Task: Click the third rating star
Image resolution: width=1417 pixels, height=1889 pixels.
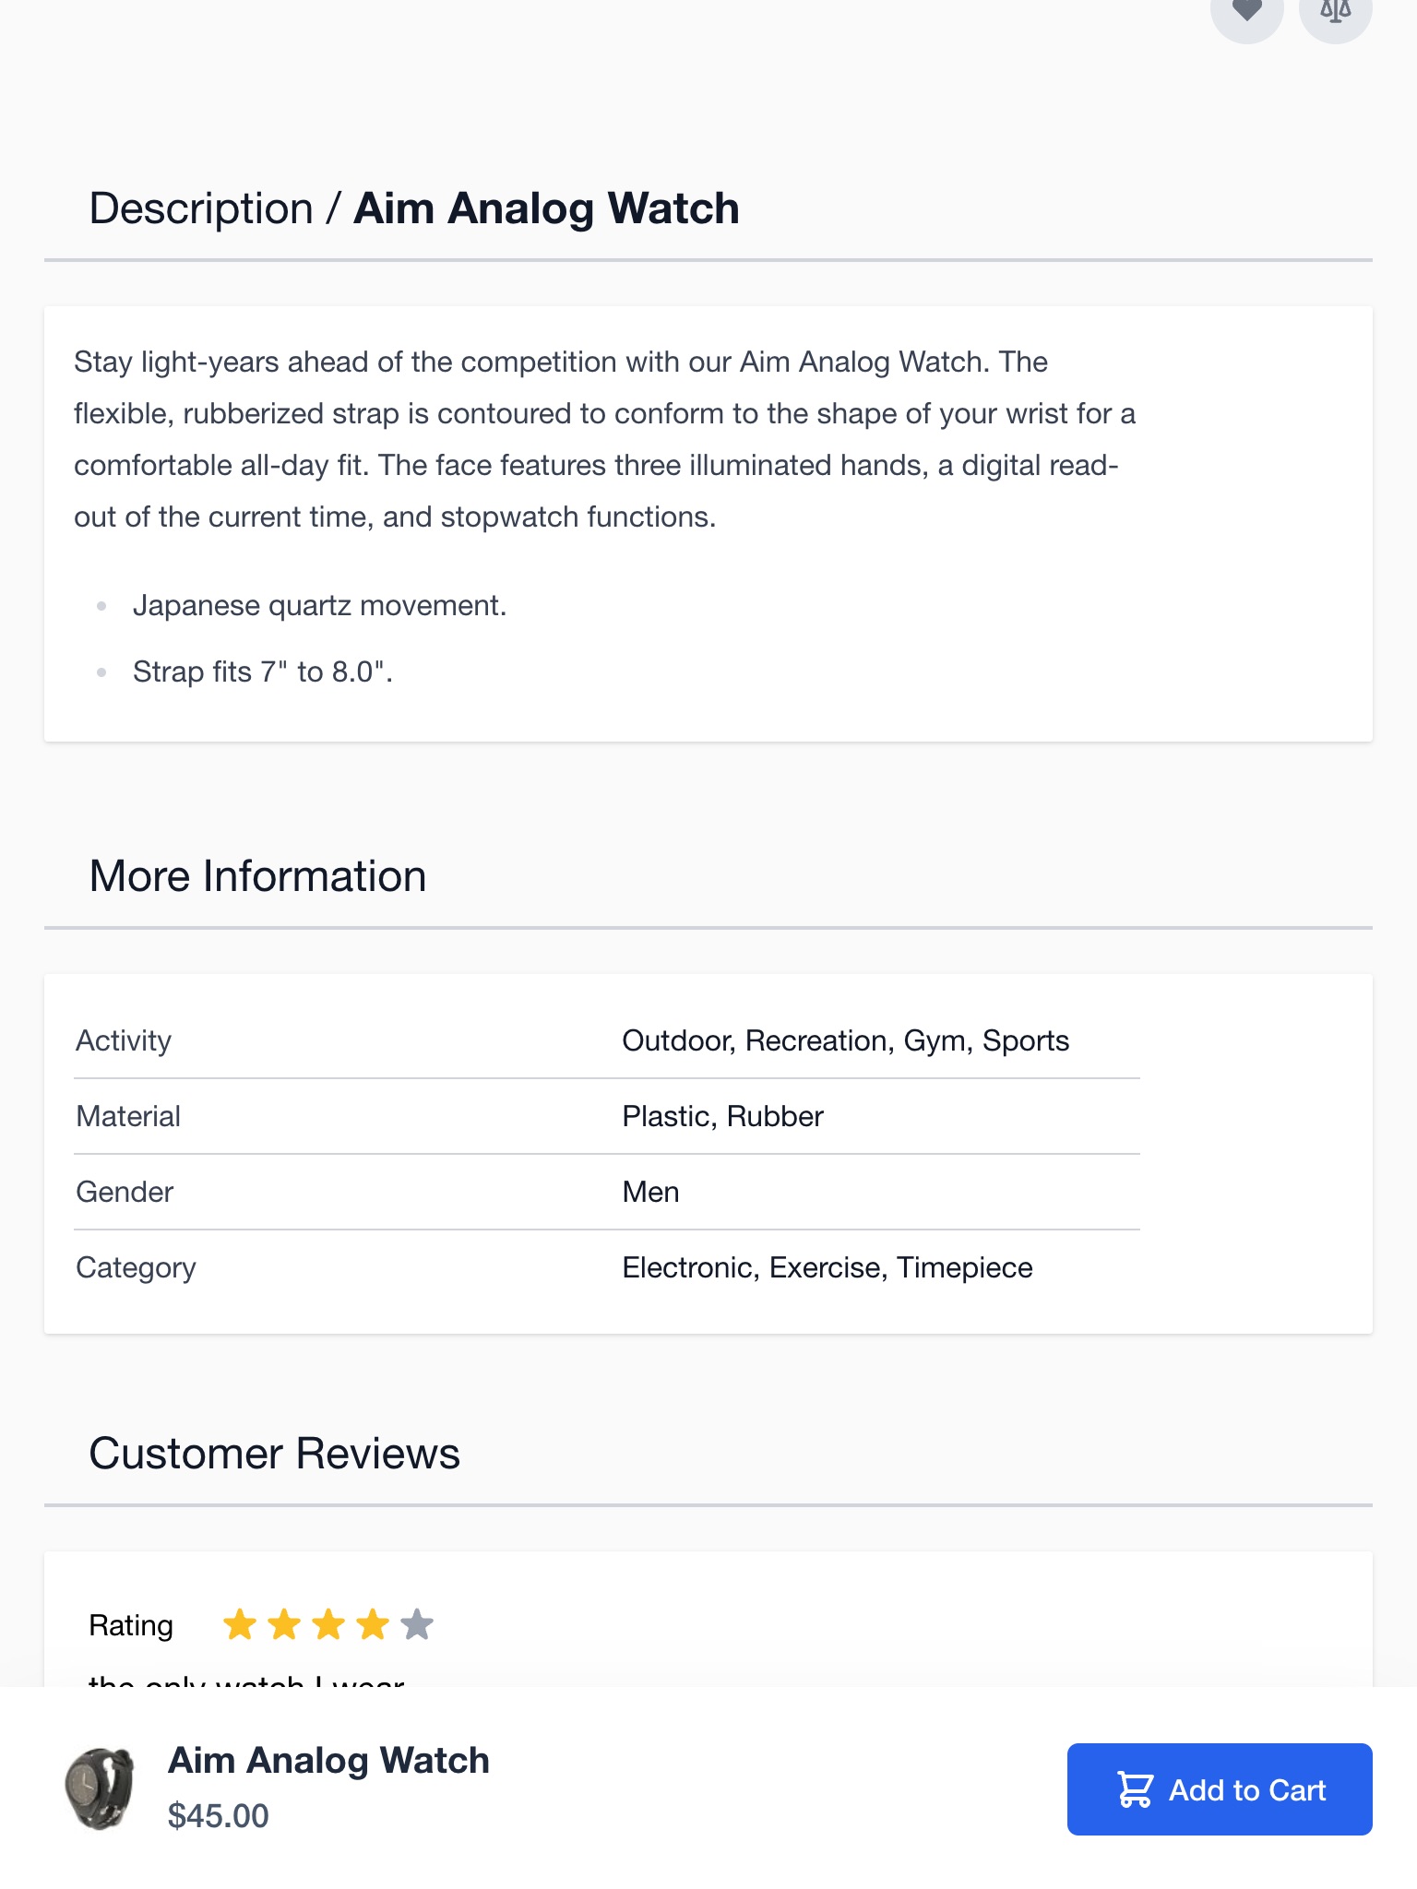Action: click(328, 1624)
